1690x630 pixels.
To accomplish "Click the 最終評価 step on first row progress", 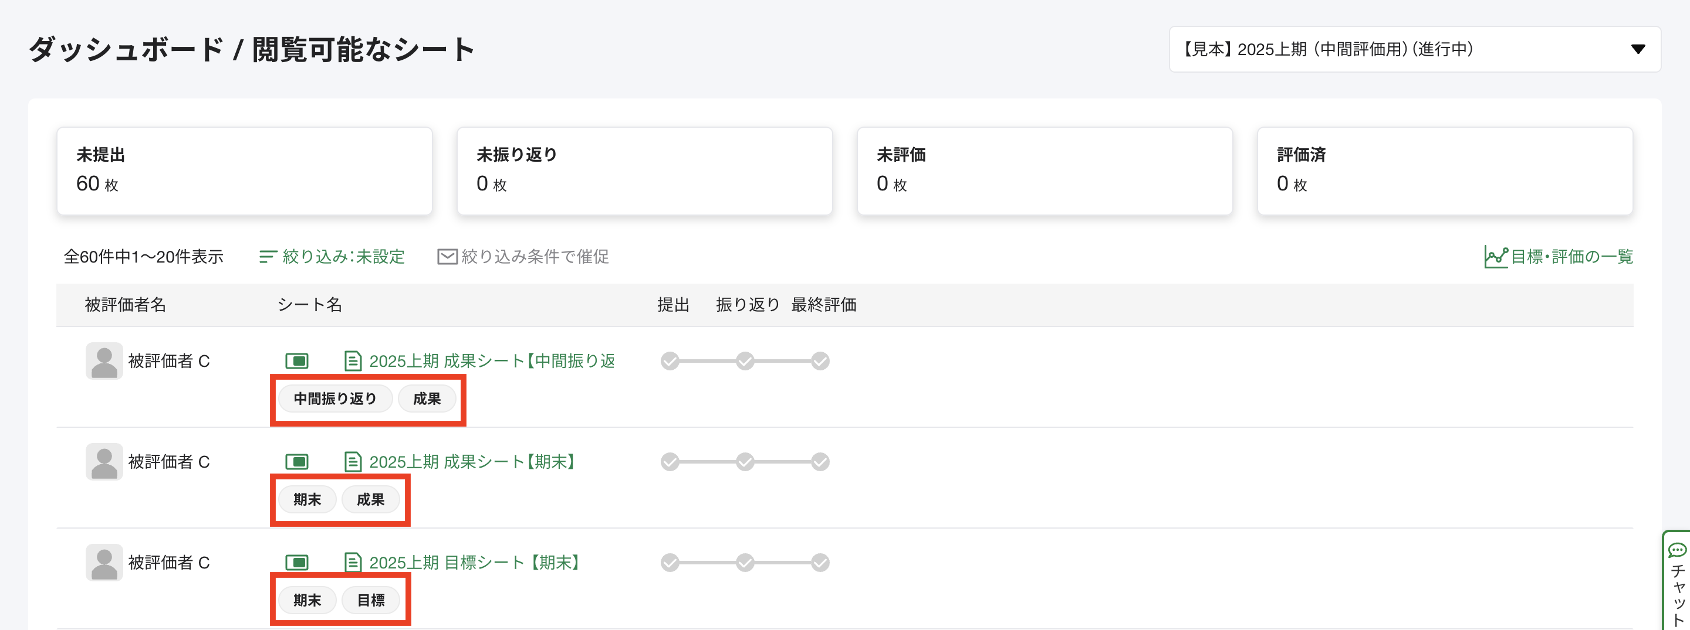I will (x=820, y=361).
